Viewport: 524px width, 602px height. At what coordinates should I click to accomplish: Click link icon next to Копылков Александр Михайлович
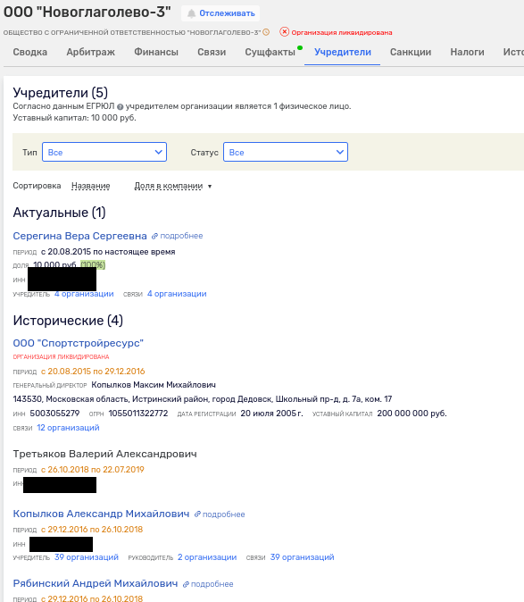click(197, 514)
